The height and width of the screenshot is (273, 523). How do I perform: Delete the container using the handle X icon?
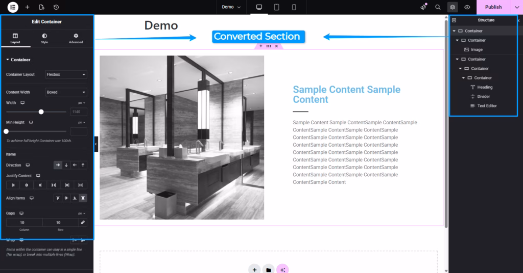tap(276, 46)
